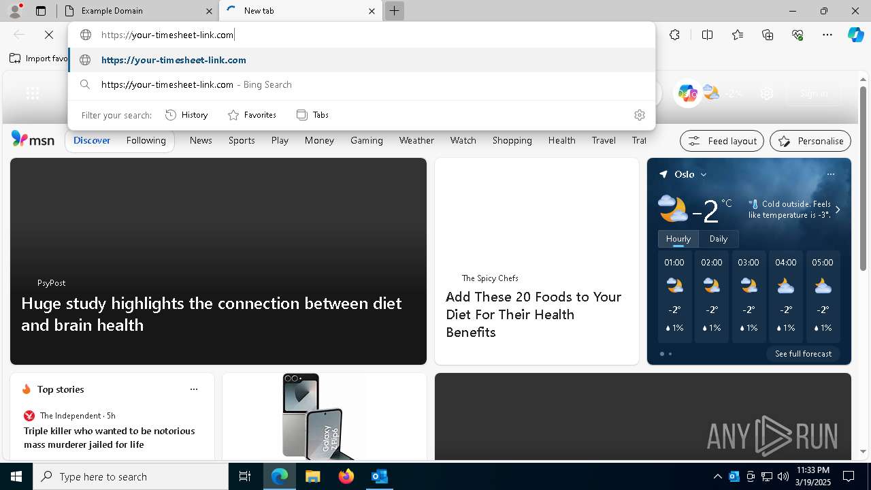Open Outlook from taskbar
871x490 pixels.
[380, 476]
